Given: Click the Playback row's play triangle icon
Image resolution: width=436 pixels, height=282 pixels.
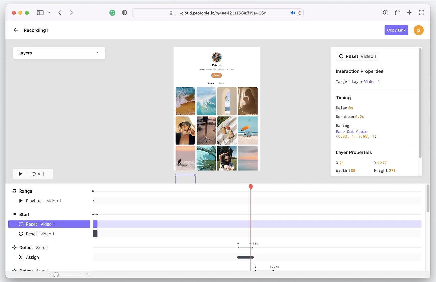Looking at the screenshot, I should [21, 201].
